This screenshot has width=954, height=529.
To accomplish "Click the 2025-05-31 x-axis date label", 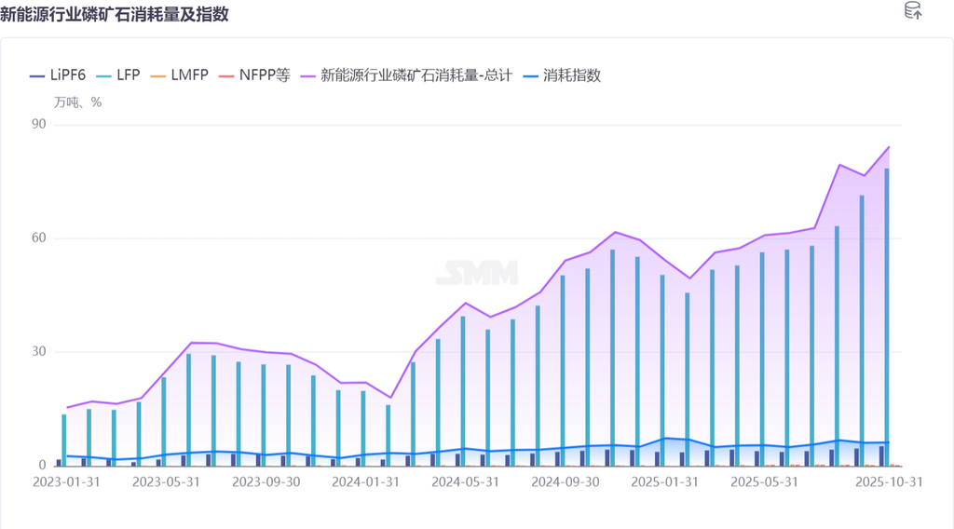I will [764, 482].
